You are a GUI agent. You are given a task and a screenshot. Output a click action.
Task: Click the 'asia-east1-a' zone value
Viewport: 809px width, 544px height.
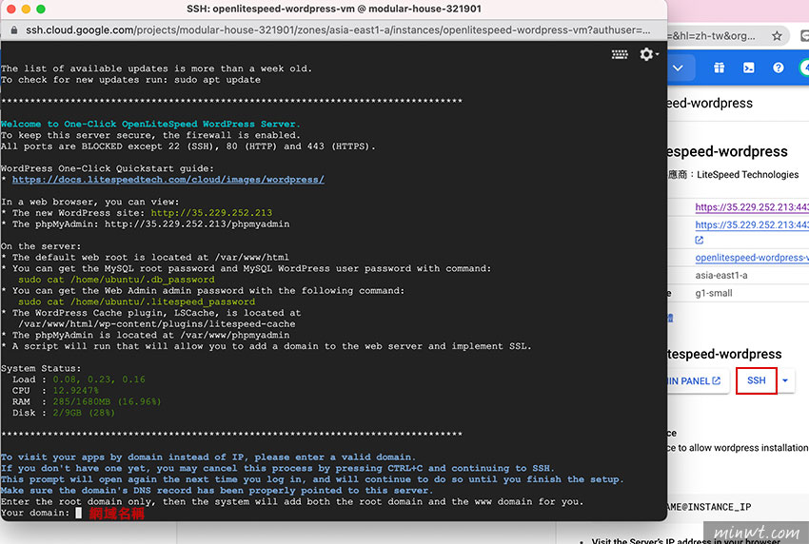coord(721,276)
